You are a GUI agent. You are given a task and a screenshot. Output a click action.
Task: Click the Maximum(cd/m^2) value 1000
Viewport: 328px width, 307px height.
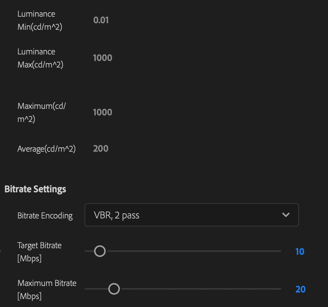(x=102, y=112)
